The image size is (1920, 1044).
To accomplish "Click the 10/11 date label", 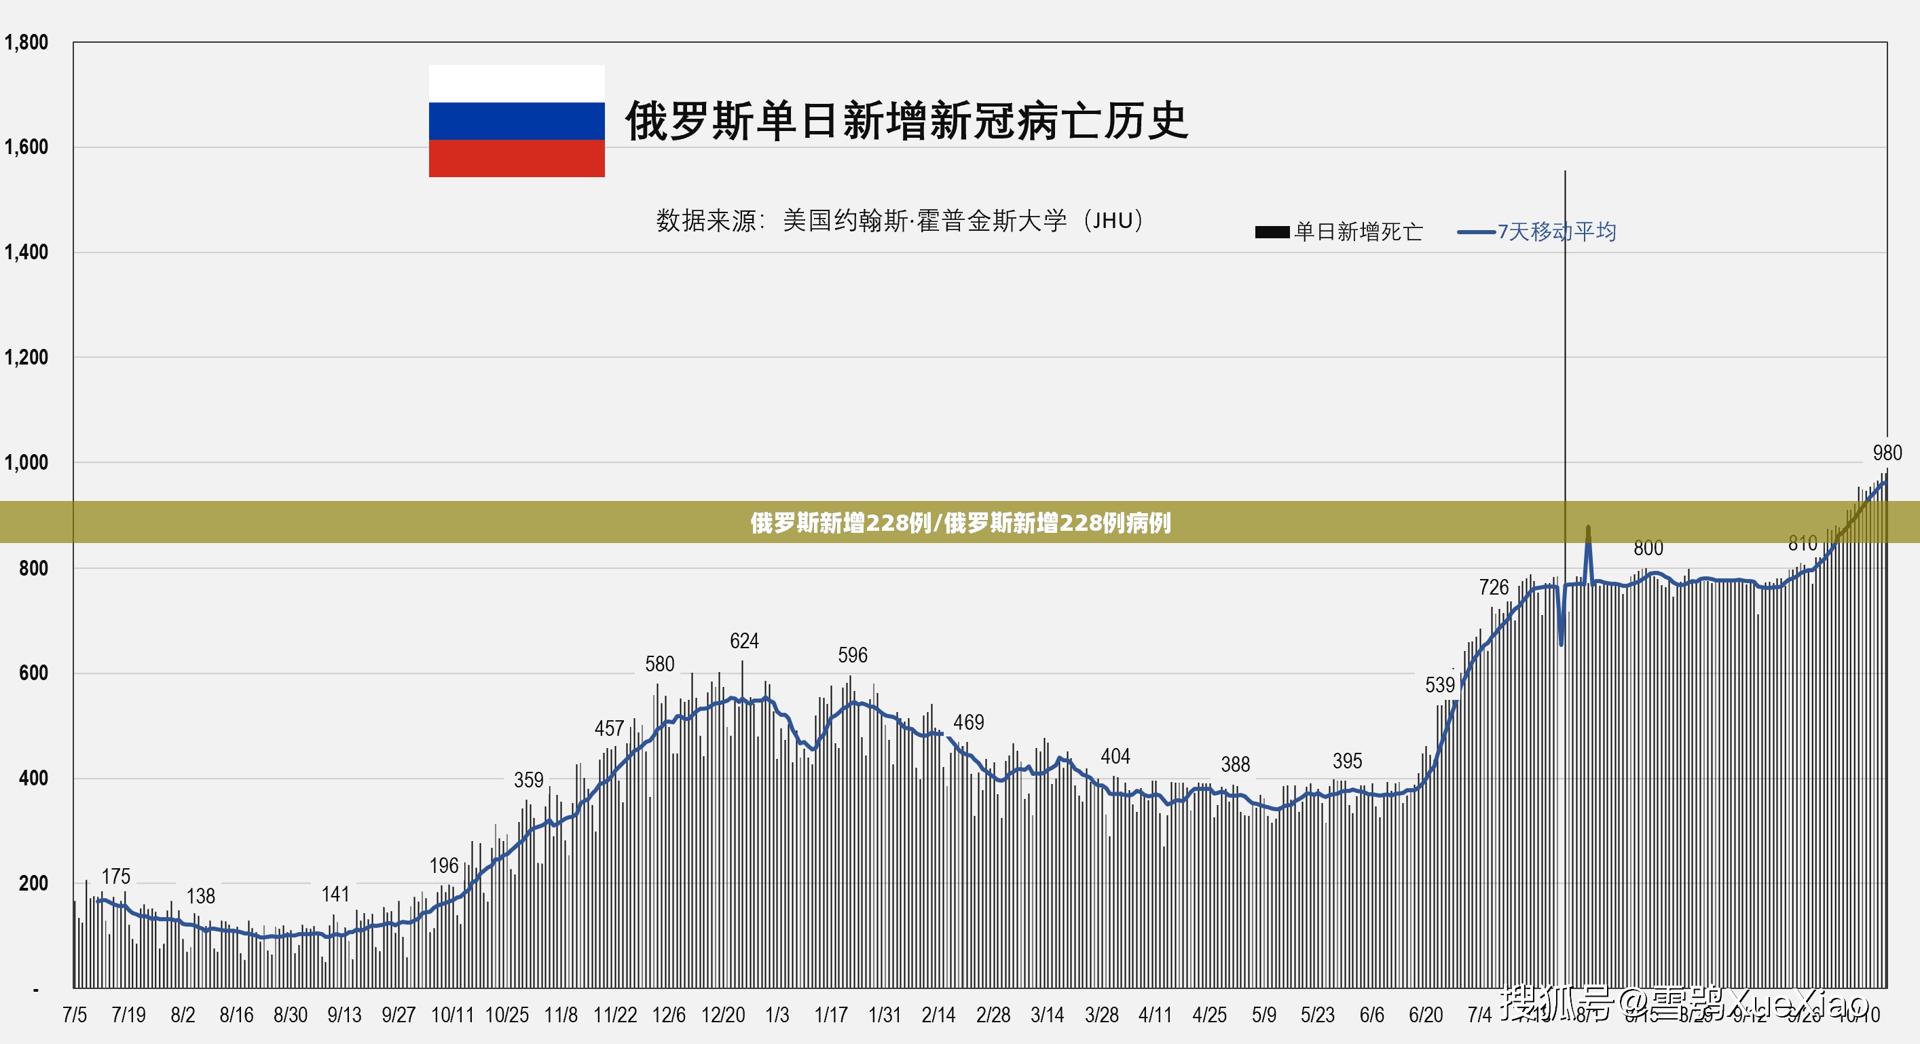I will coord(452,1015).
